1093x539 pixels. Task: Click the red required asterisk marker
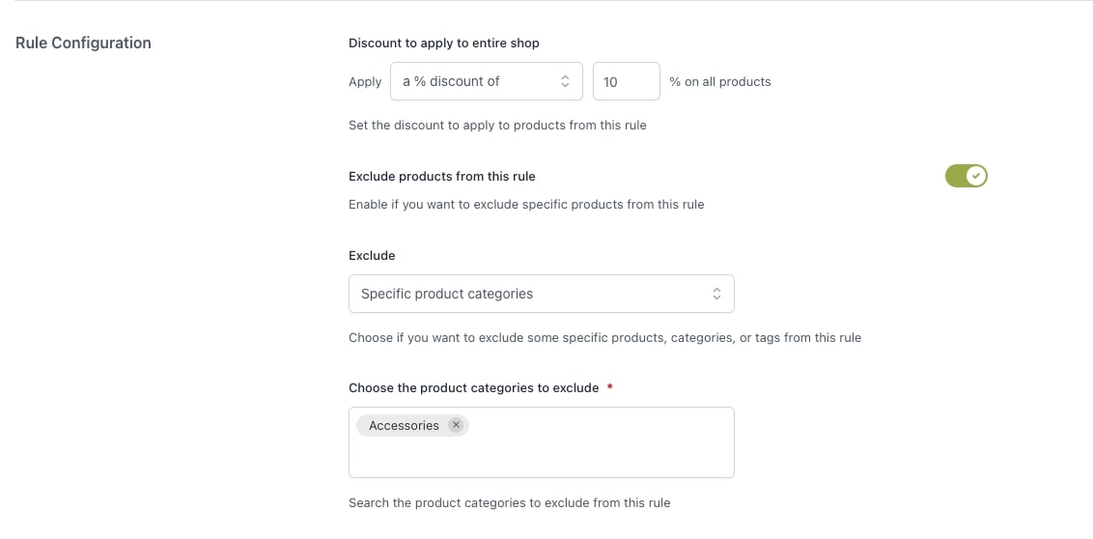point(609,387)
